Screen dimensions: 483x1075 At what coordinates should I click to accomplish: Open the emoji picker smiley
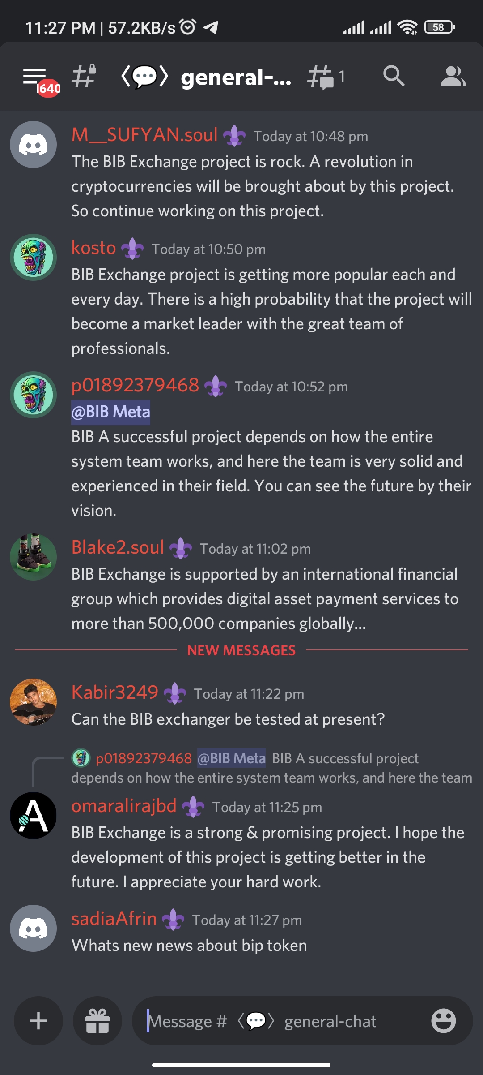(x=443, y=1021)
